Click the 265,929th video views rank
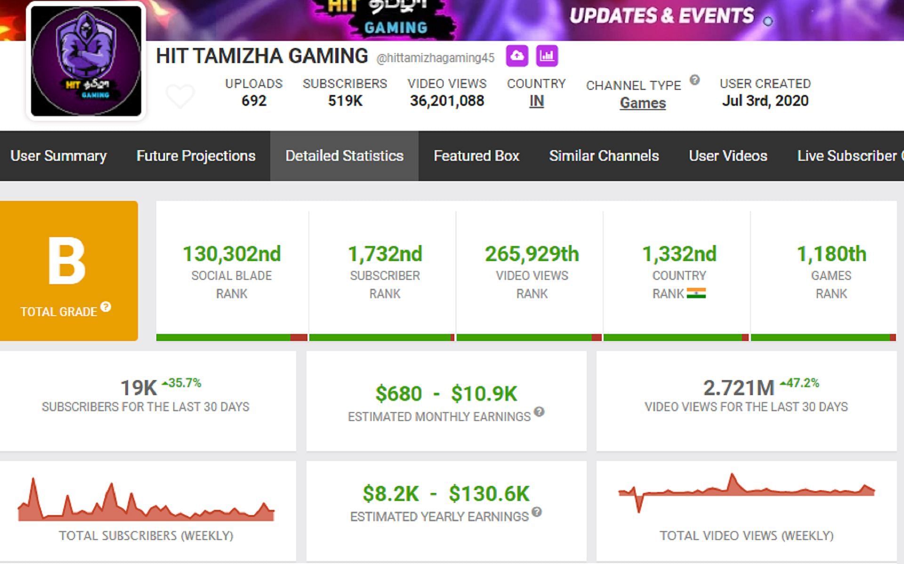The width and height of the screenshot is (904, 564). pos(532,254)
